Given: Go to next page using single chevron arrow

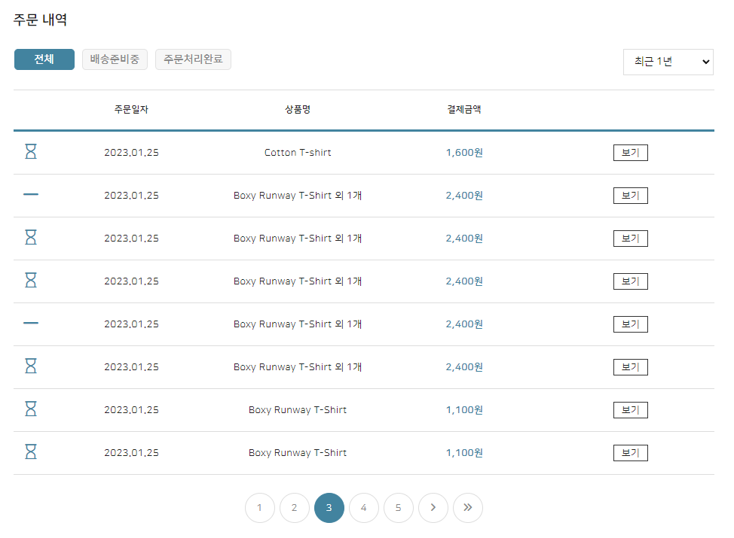Looking at the screenshot, I should point(433,508).
